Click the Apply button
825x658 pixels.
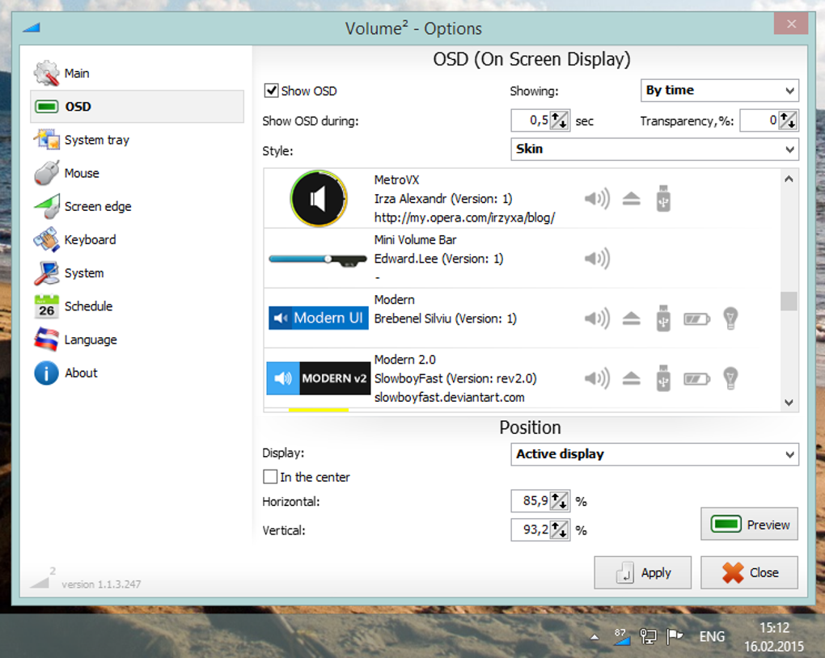(642, 572)
